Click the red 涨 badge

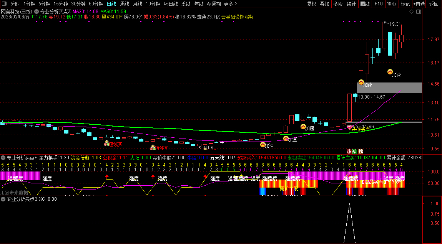pyautogui.click(x=349, y=151)
